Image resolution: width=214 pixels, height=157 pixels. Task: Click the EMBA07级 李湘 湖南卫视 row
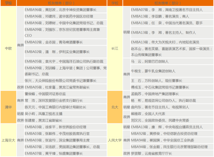click(172, 10)
